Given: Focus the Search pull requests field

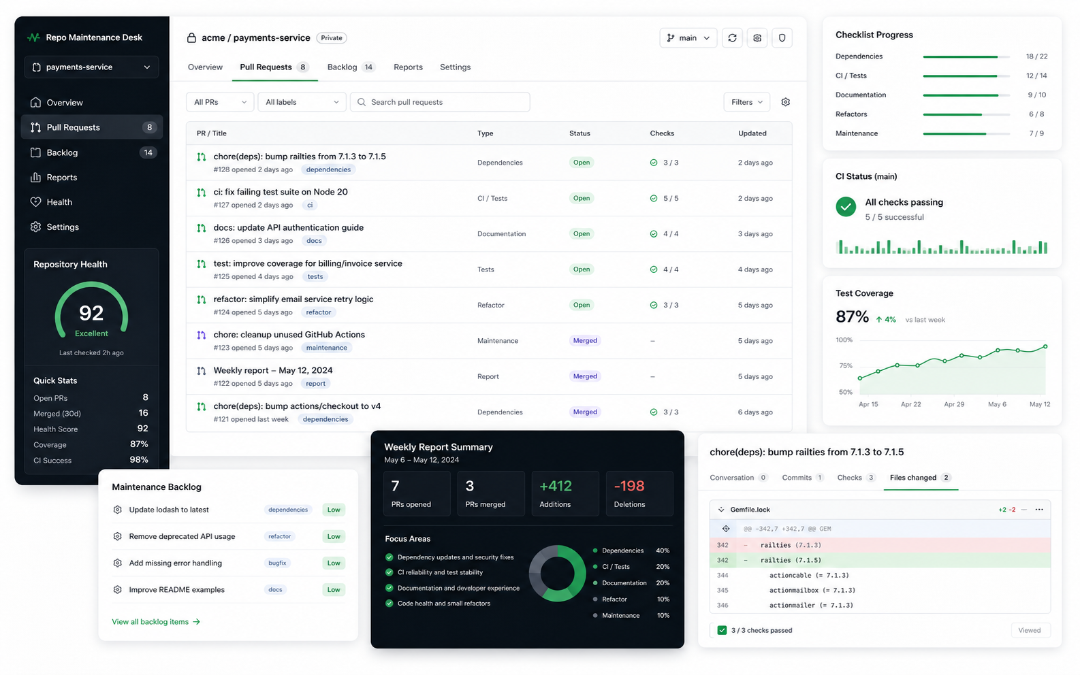Looking at the screenshot, I should [x=440, y=102].
